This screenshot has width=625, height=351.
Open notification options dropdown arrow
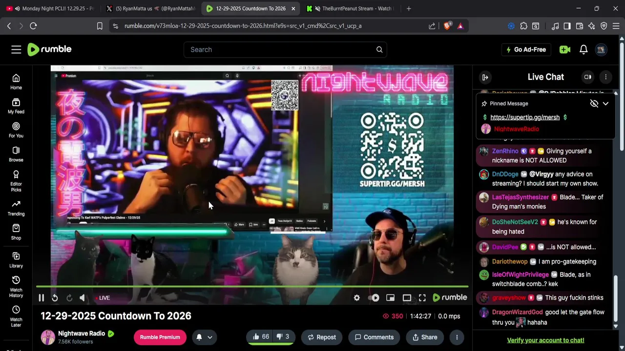coord(210,337)
